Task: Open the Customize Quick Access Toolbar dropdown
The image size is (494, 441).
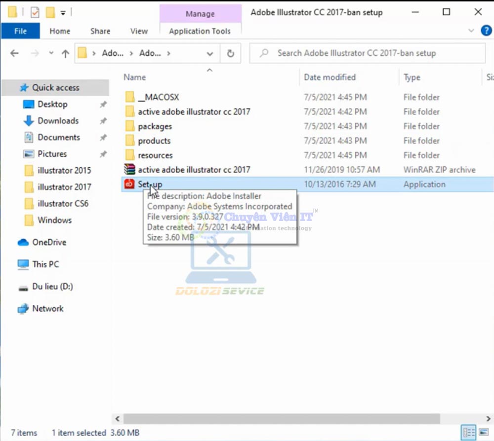Action: click(63, 12)
